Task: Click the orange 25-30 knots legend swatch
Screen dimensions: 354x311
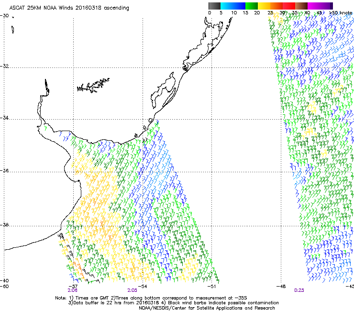Action: pyautogui.click(x=277, y=6)
